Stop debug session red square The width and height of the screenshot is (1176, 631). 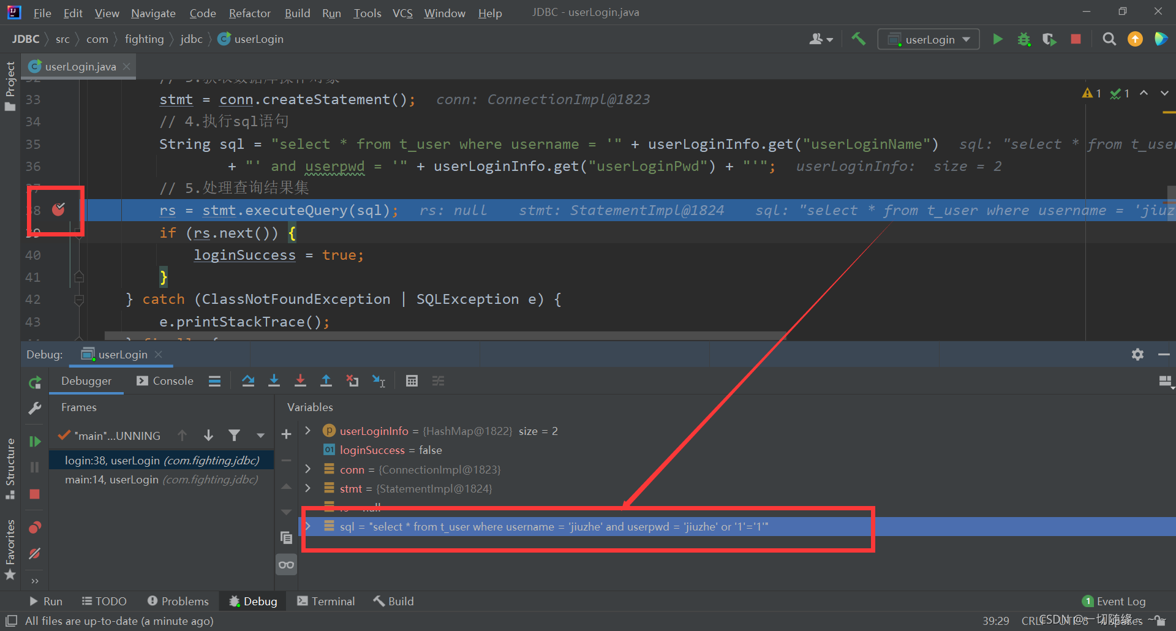35,494
